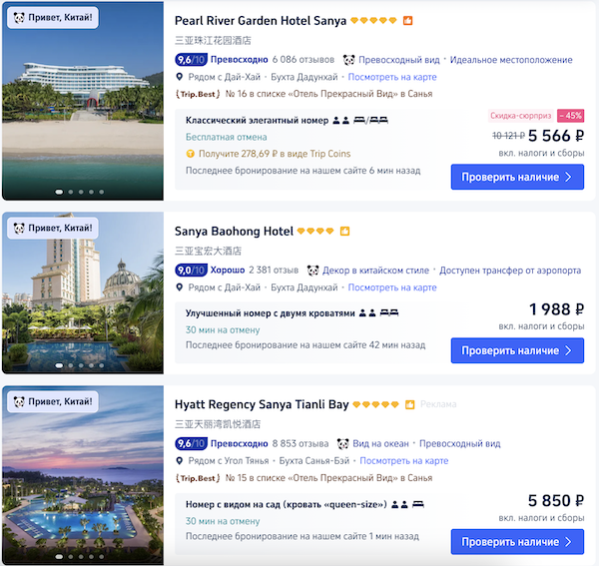
Task: Click the Trip.Best badge on Hyatt Regency
Action: (197, 478)
